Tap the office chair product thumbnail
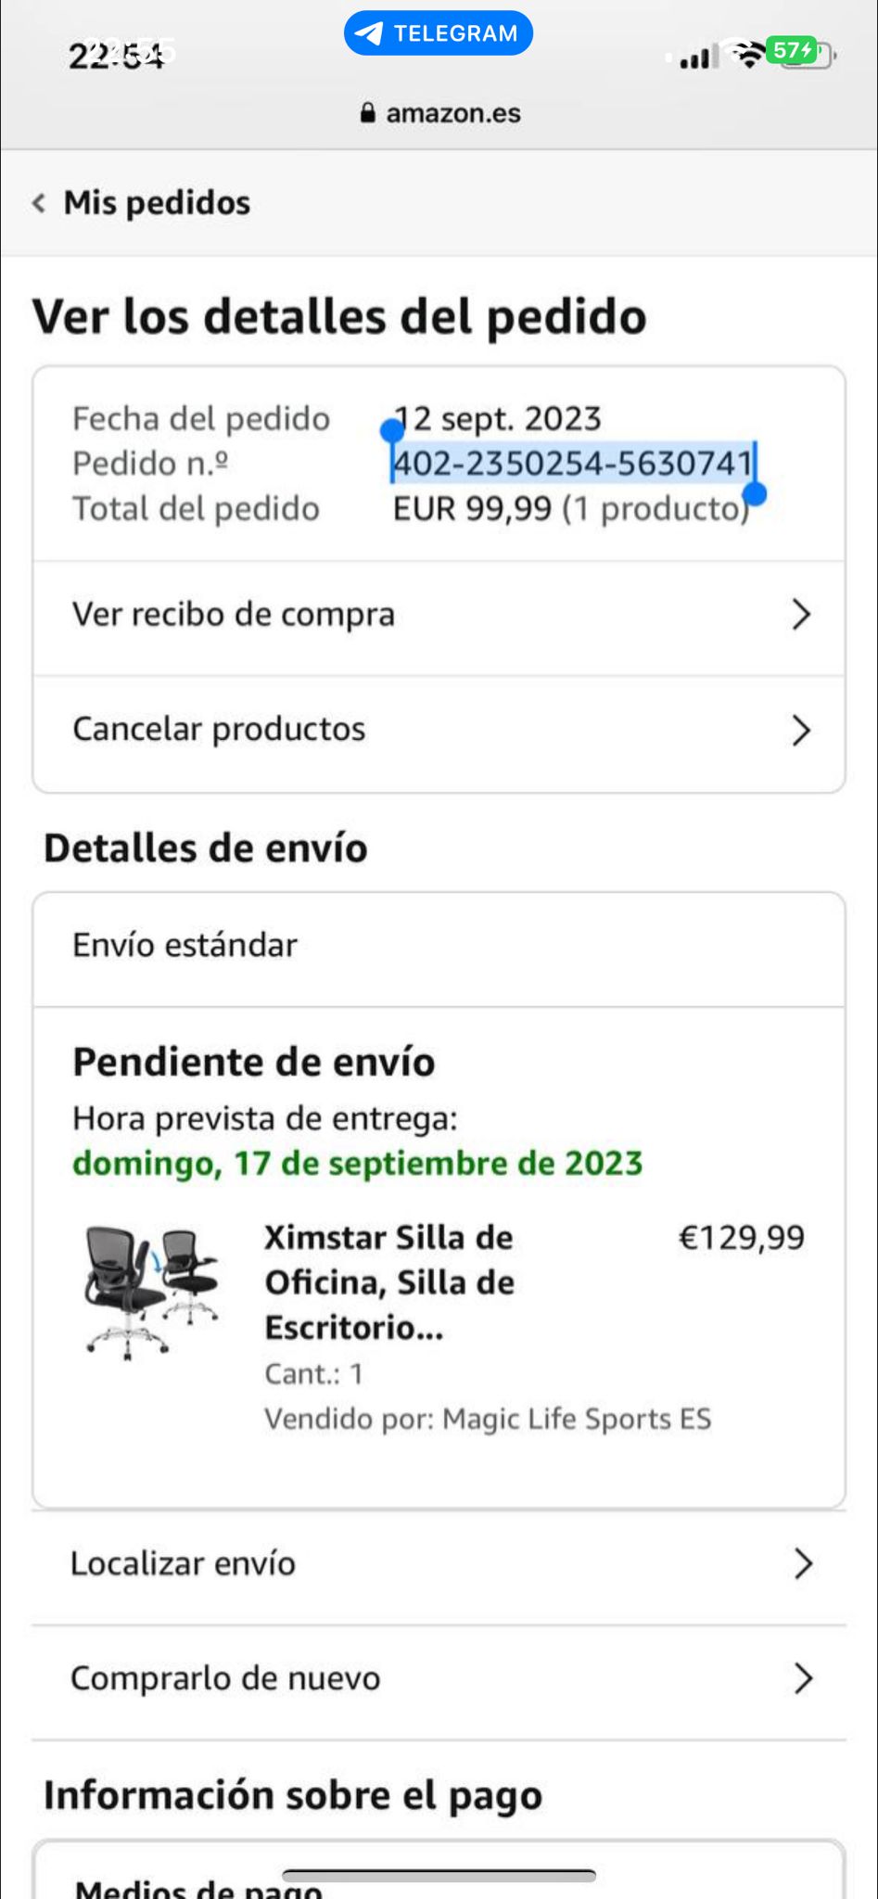The image size is (878, 1899). [153, 1289]
